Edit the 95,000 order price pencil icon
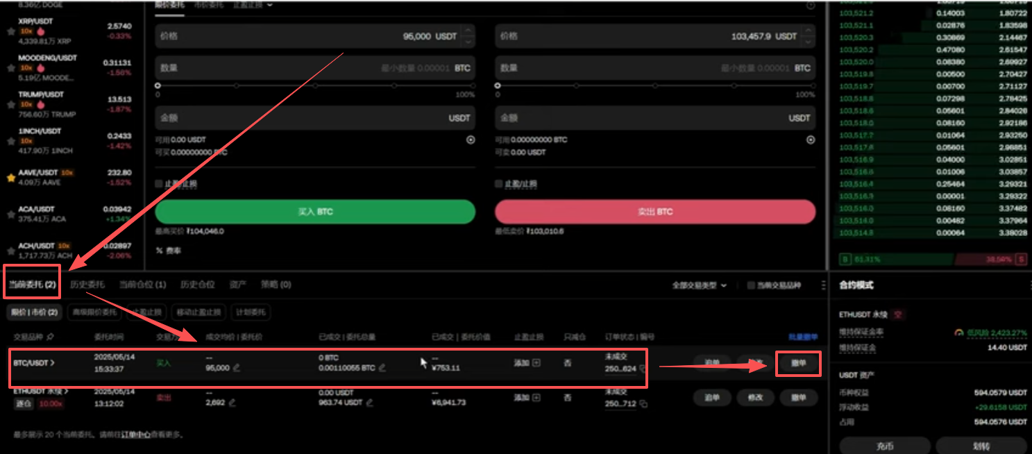The image size is (1032, 454). tap(237, 368)
